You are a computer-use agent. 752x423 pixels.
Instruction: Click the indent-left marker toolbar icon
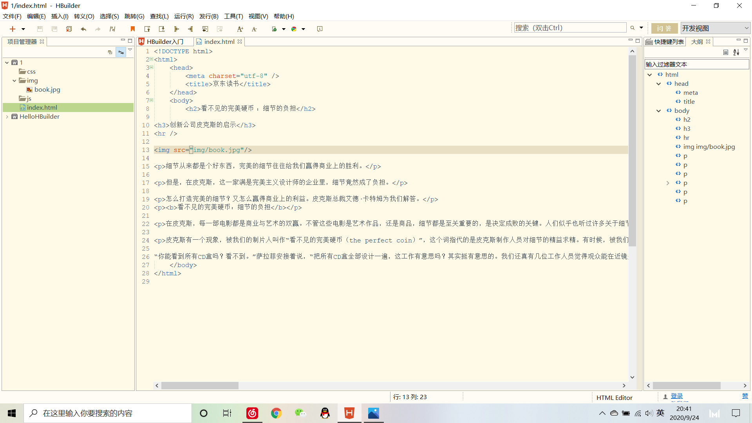[176, 29]
